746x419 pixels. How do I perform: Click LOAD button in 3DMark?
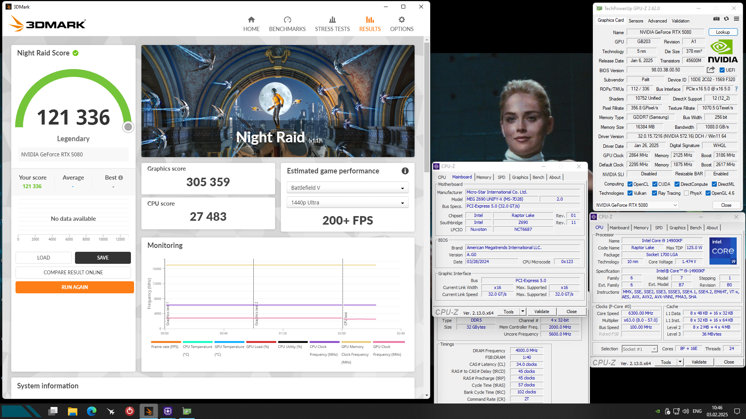[44, 258]
